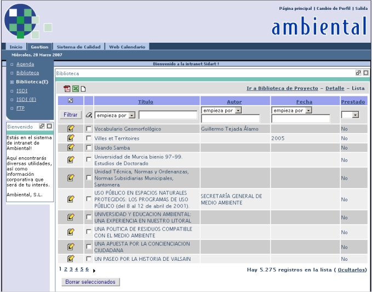372x292 pixels.
Task: Restore the Biblioteca panel icon
Action: [358, 73]
